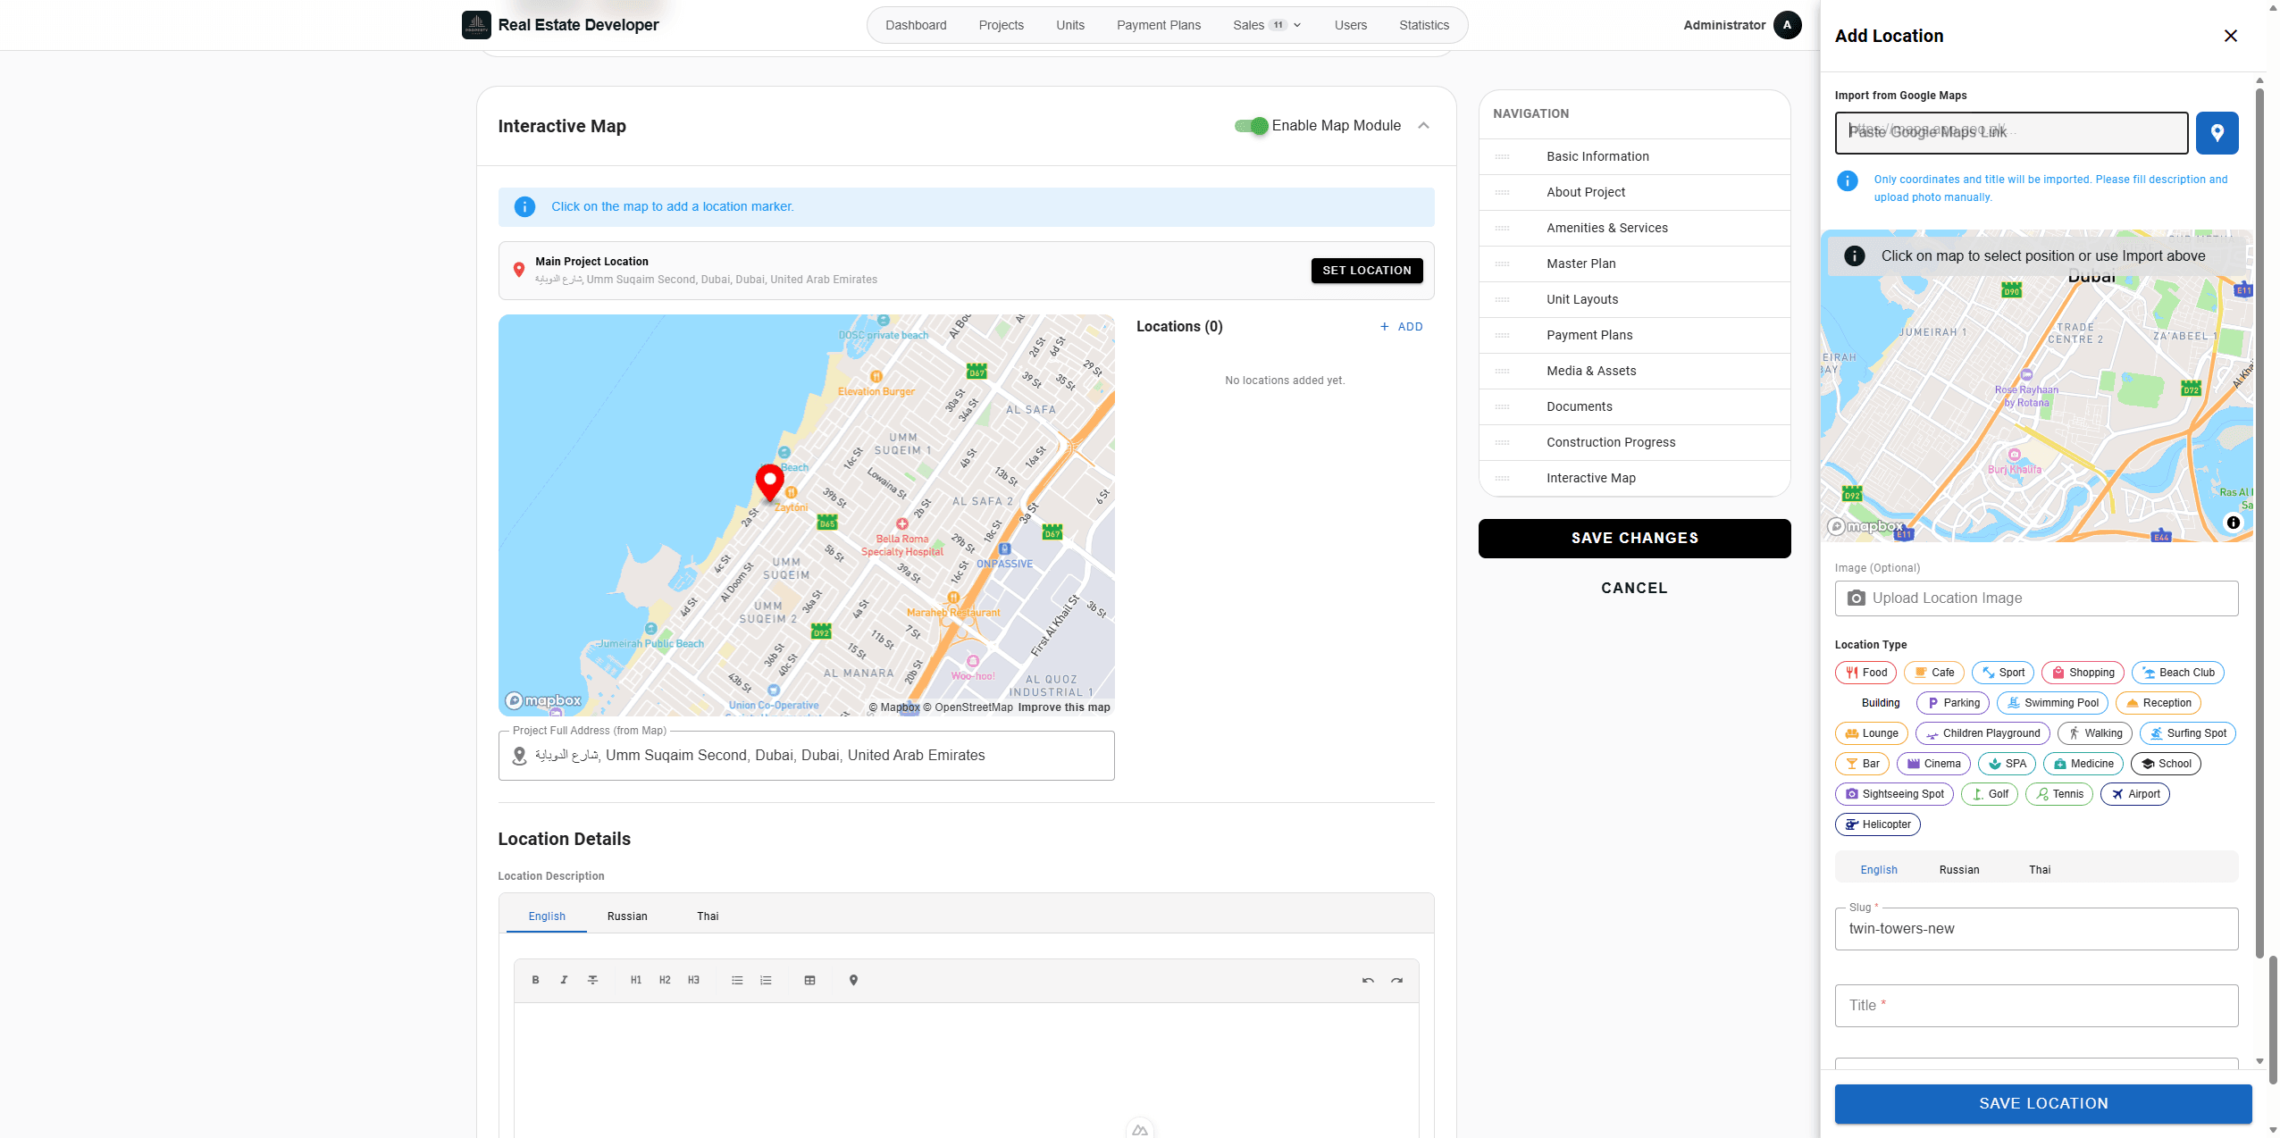Image resolution: width=2280 pixels, height=1138 pixels.
Task: Click the Italic formatting icon
Action: (564, 980)
